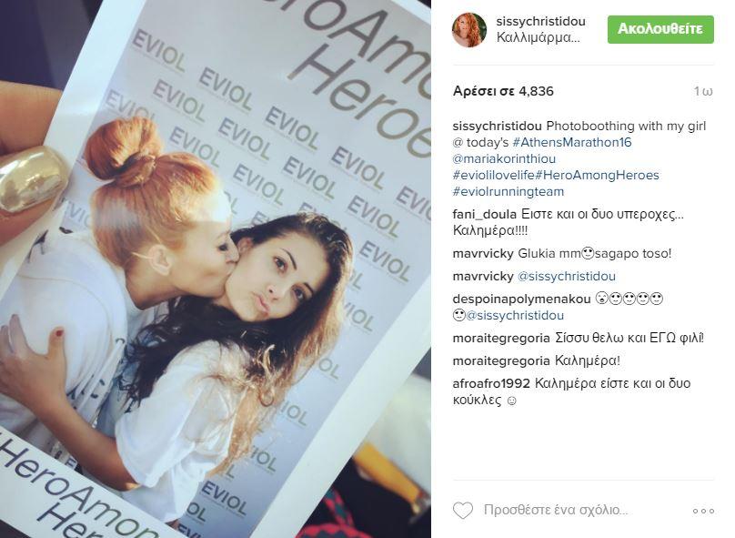Open sissychristidou profile avatar picture
The width and height of the screenshot is (735, 538).
click(x=469, y=30)
